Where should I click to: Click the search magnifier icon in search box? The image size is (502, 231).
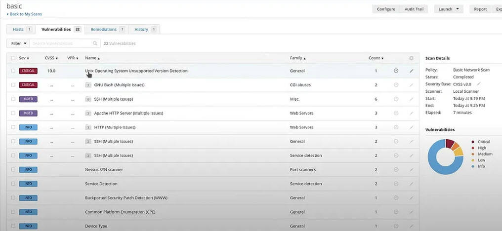95,43
